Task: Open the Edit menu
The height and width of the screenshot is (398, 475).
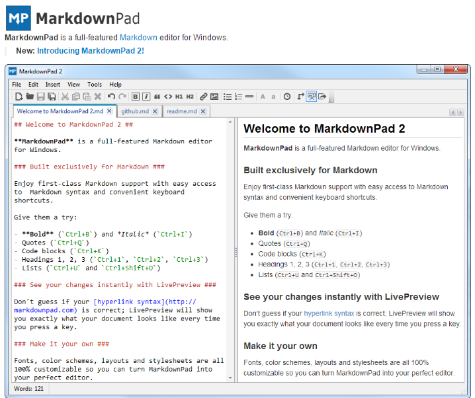Action: coord(33,85)
